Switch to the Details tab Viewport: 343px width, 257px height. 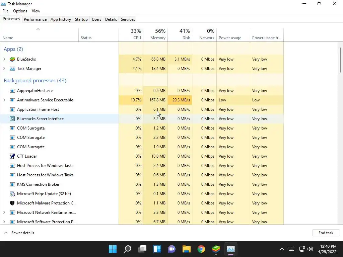[x=111, y=19]
